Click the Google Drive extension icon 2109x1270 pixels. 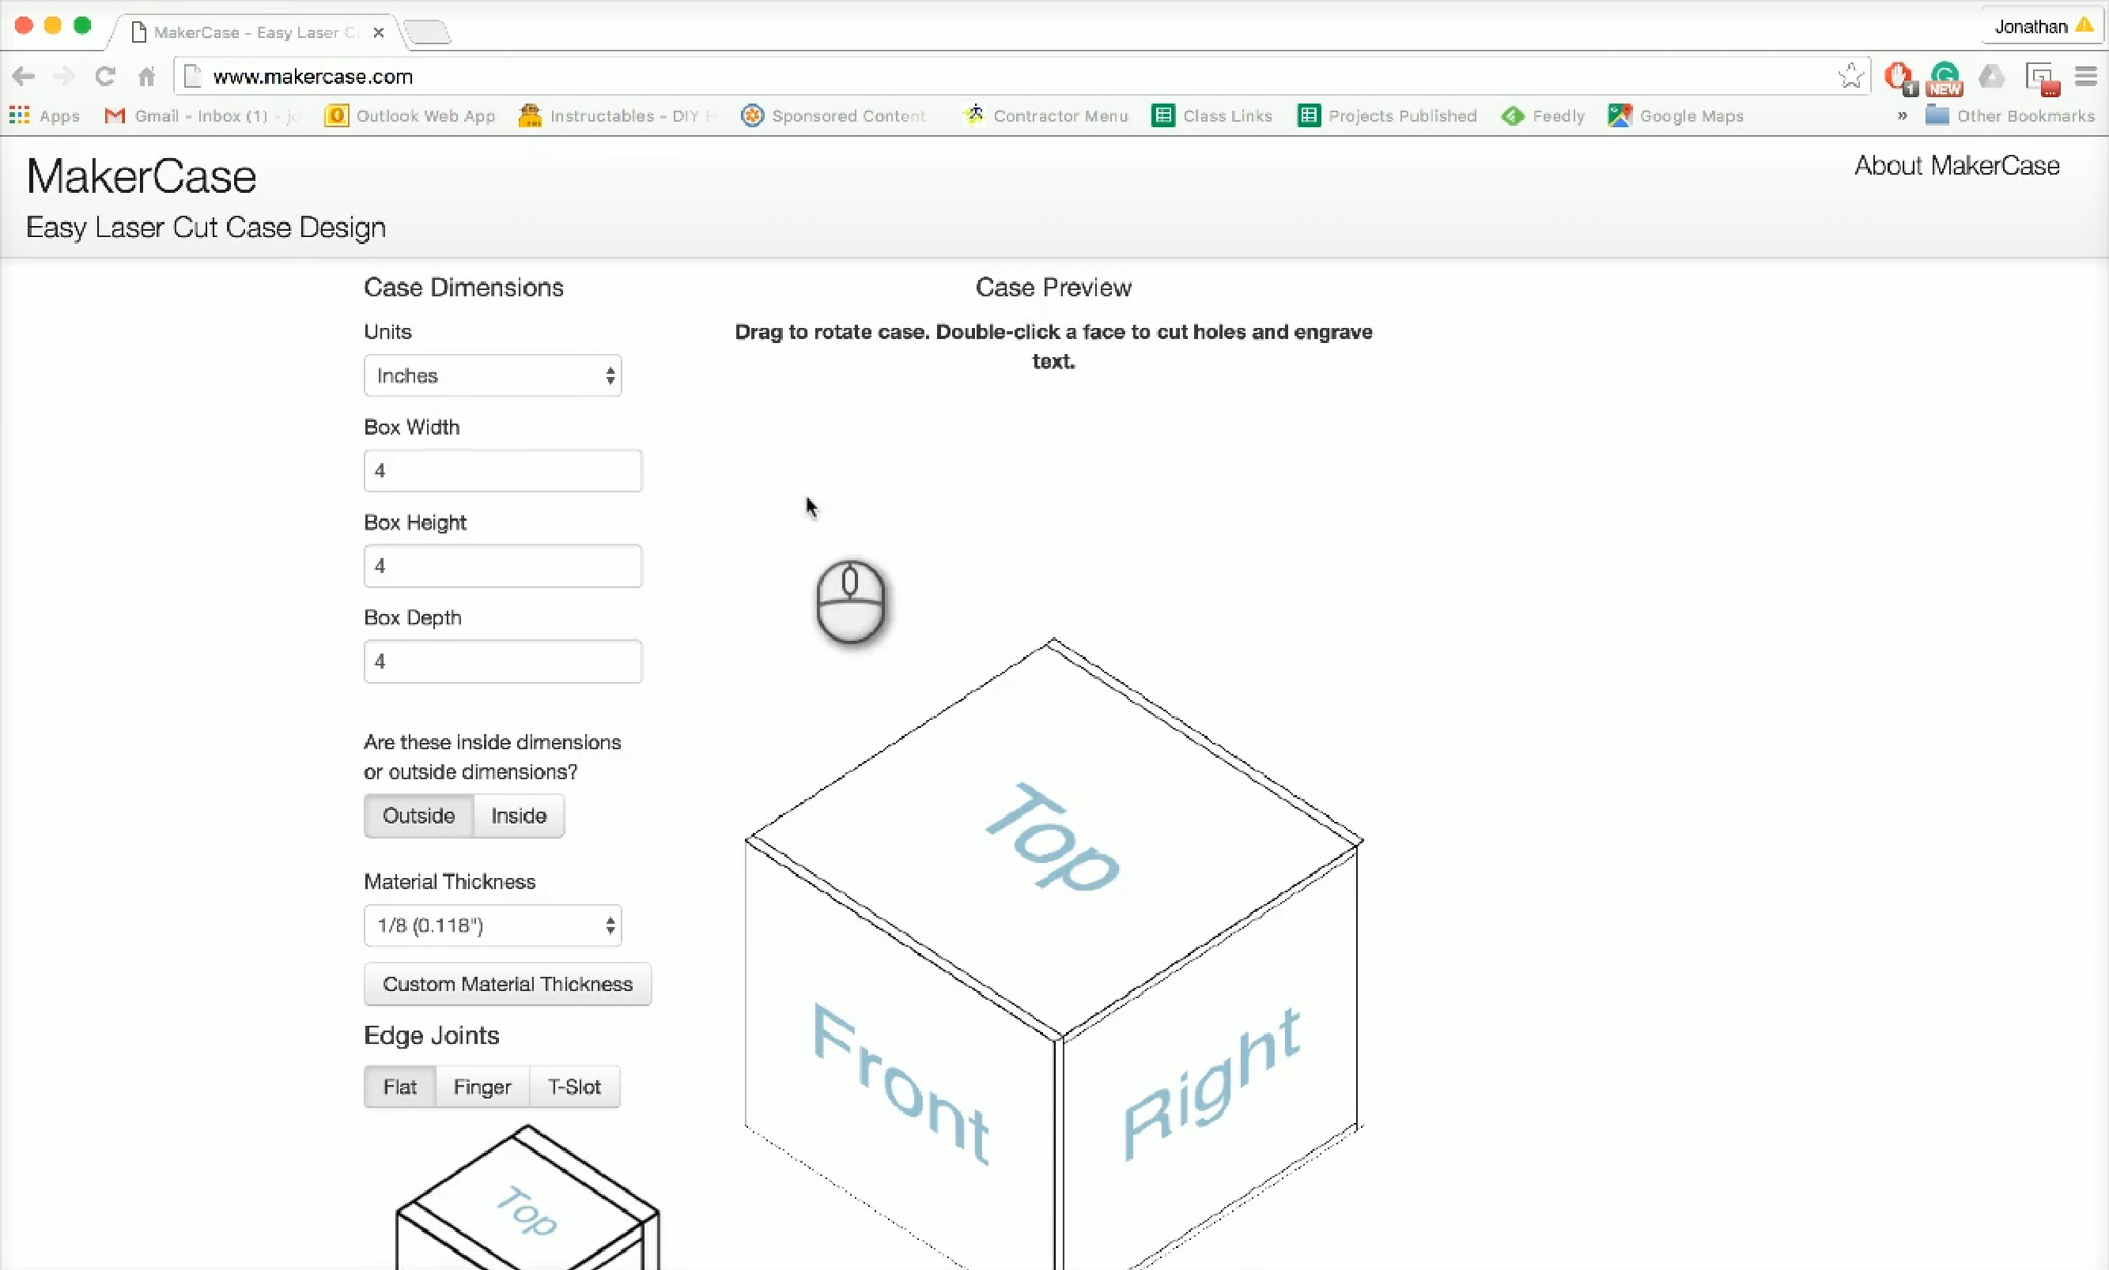tap(1992, 77)
